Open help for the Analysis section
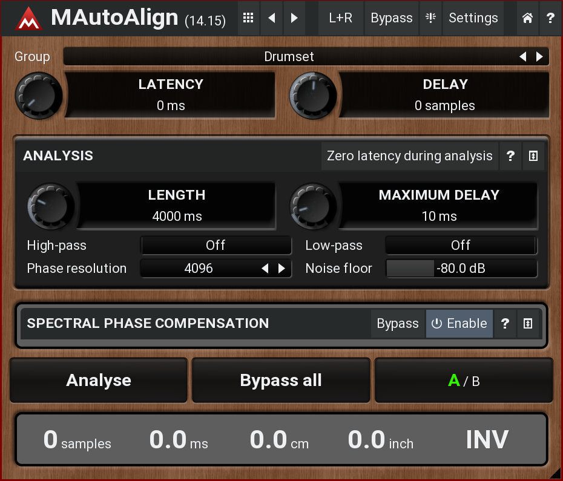563x481 pixels. 510,156
